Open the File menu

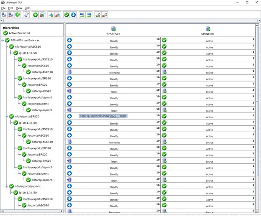click(3, 8)
